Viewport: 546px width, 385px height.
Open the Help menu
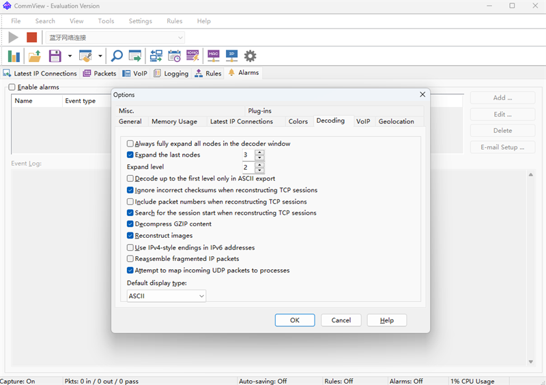[203, 21]
